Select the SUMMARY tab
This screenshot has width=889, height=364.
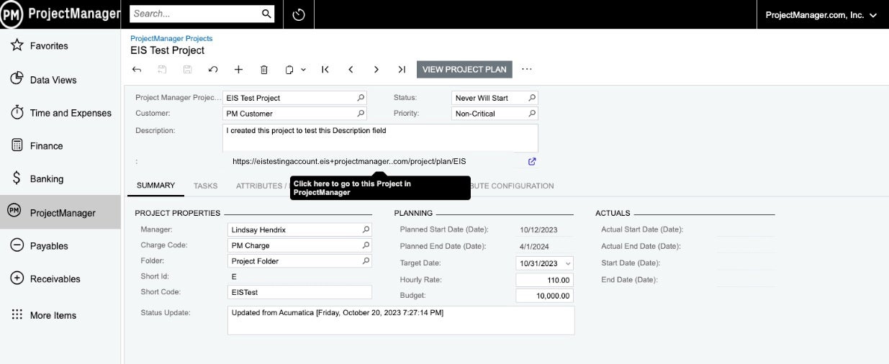[x=155, y=186]
